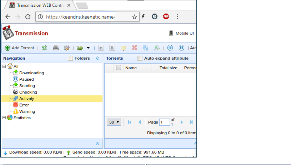
Task: Click the circular e extension icon
Action: click(x=154, y=16)
